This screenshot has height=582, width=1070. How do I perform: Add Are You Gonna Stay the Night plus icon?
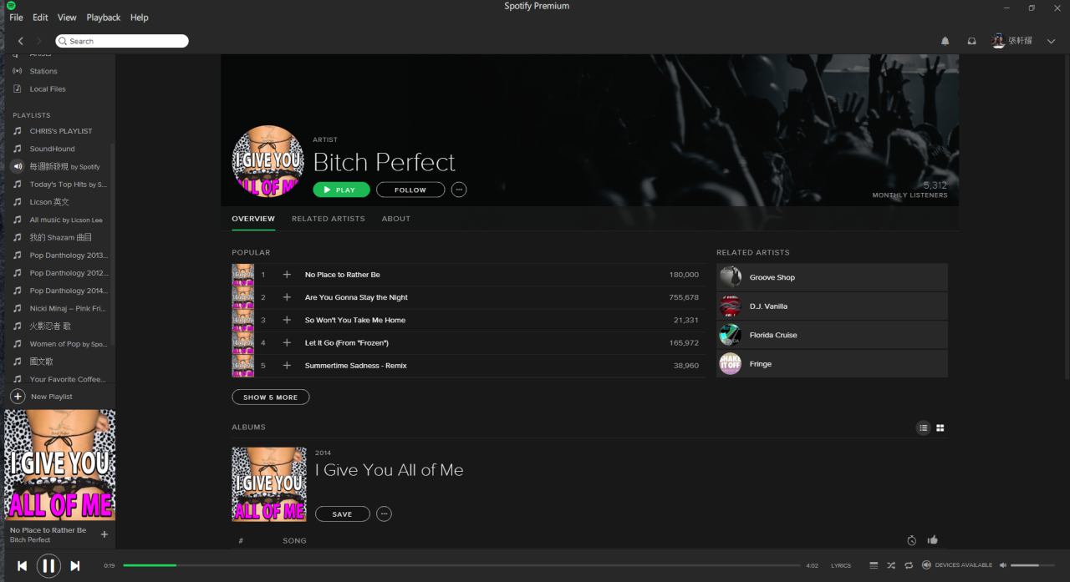coord(287,297)
